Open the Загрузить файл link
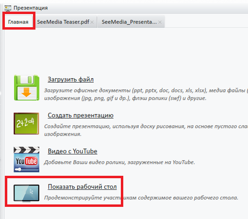The width and height of the screenshot is (248, 219). tap(70, 79)
